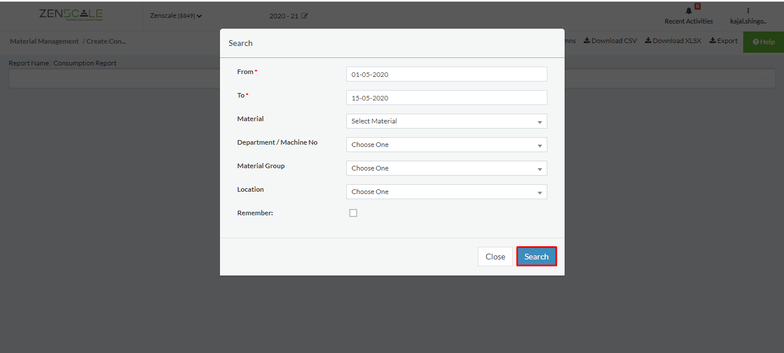
Task: Open Recent Activities
Action: click(689, 21)
